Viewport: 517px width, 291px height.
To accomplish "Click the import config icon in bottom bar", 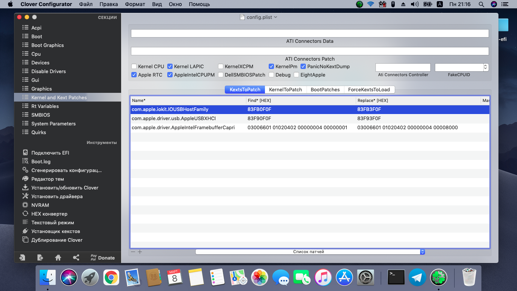I will (22, 258).
